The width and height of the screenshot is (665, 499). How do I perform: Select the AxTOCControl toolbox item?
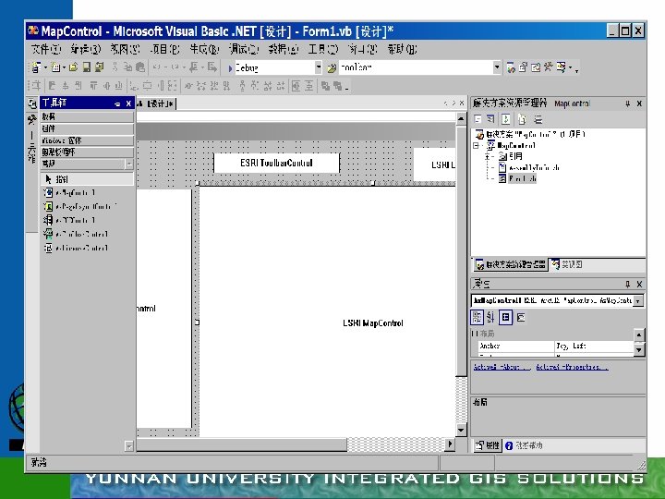pos(69,220)
